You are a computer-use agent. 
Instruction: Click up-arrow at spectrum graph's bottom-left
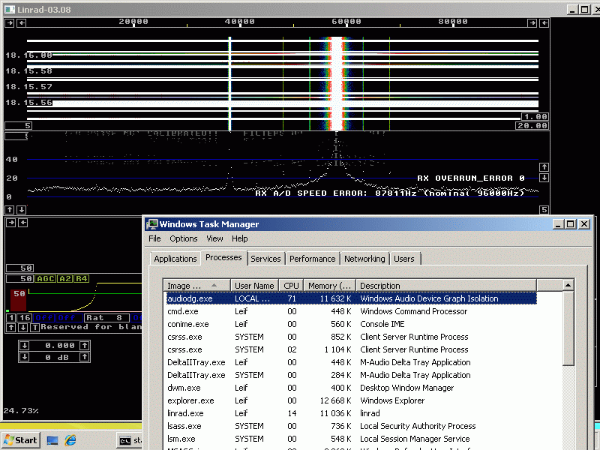point(10,210)
